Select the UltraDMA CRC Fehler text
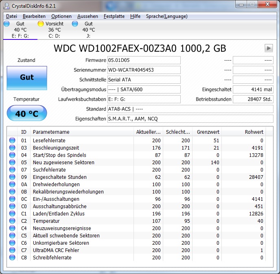280x274 pixels. (x=56, y=250)
